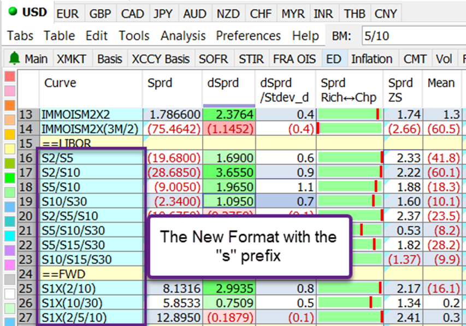
Task: Switch to the Inflation tab
Action: click(372, 58)
